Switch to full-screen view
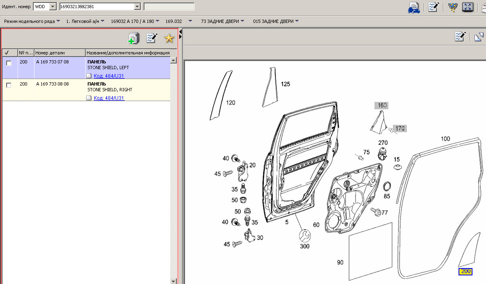 pyautogui.click(x=468, y=7)
